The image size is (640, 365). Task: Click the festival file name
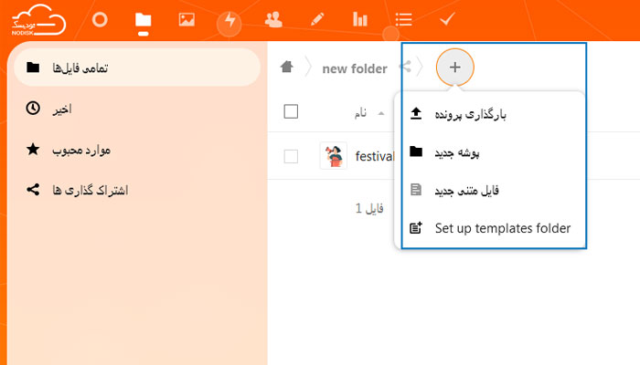point(374,156)
